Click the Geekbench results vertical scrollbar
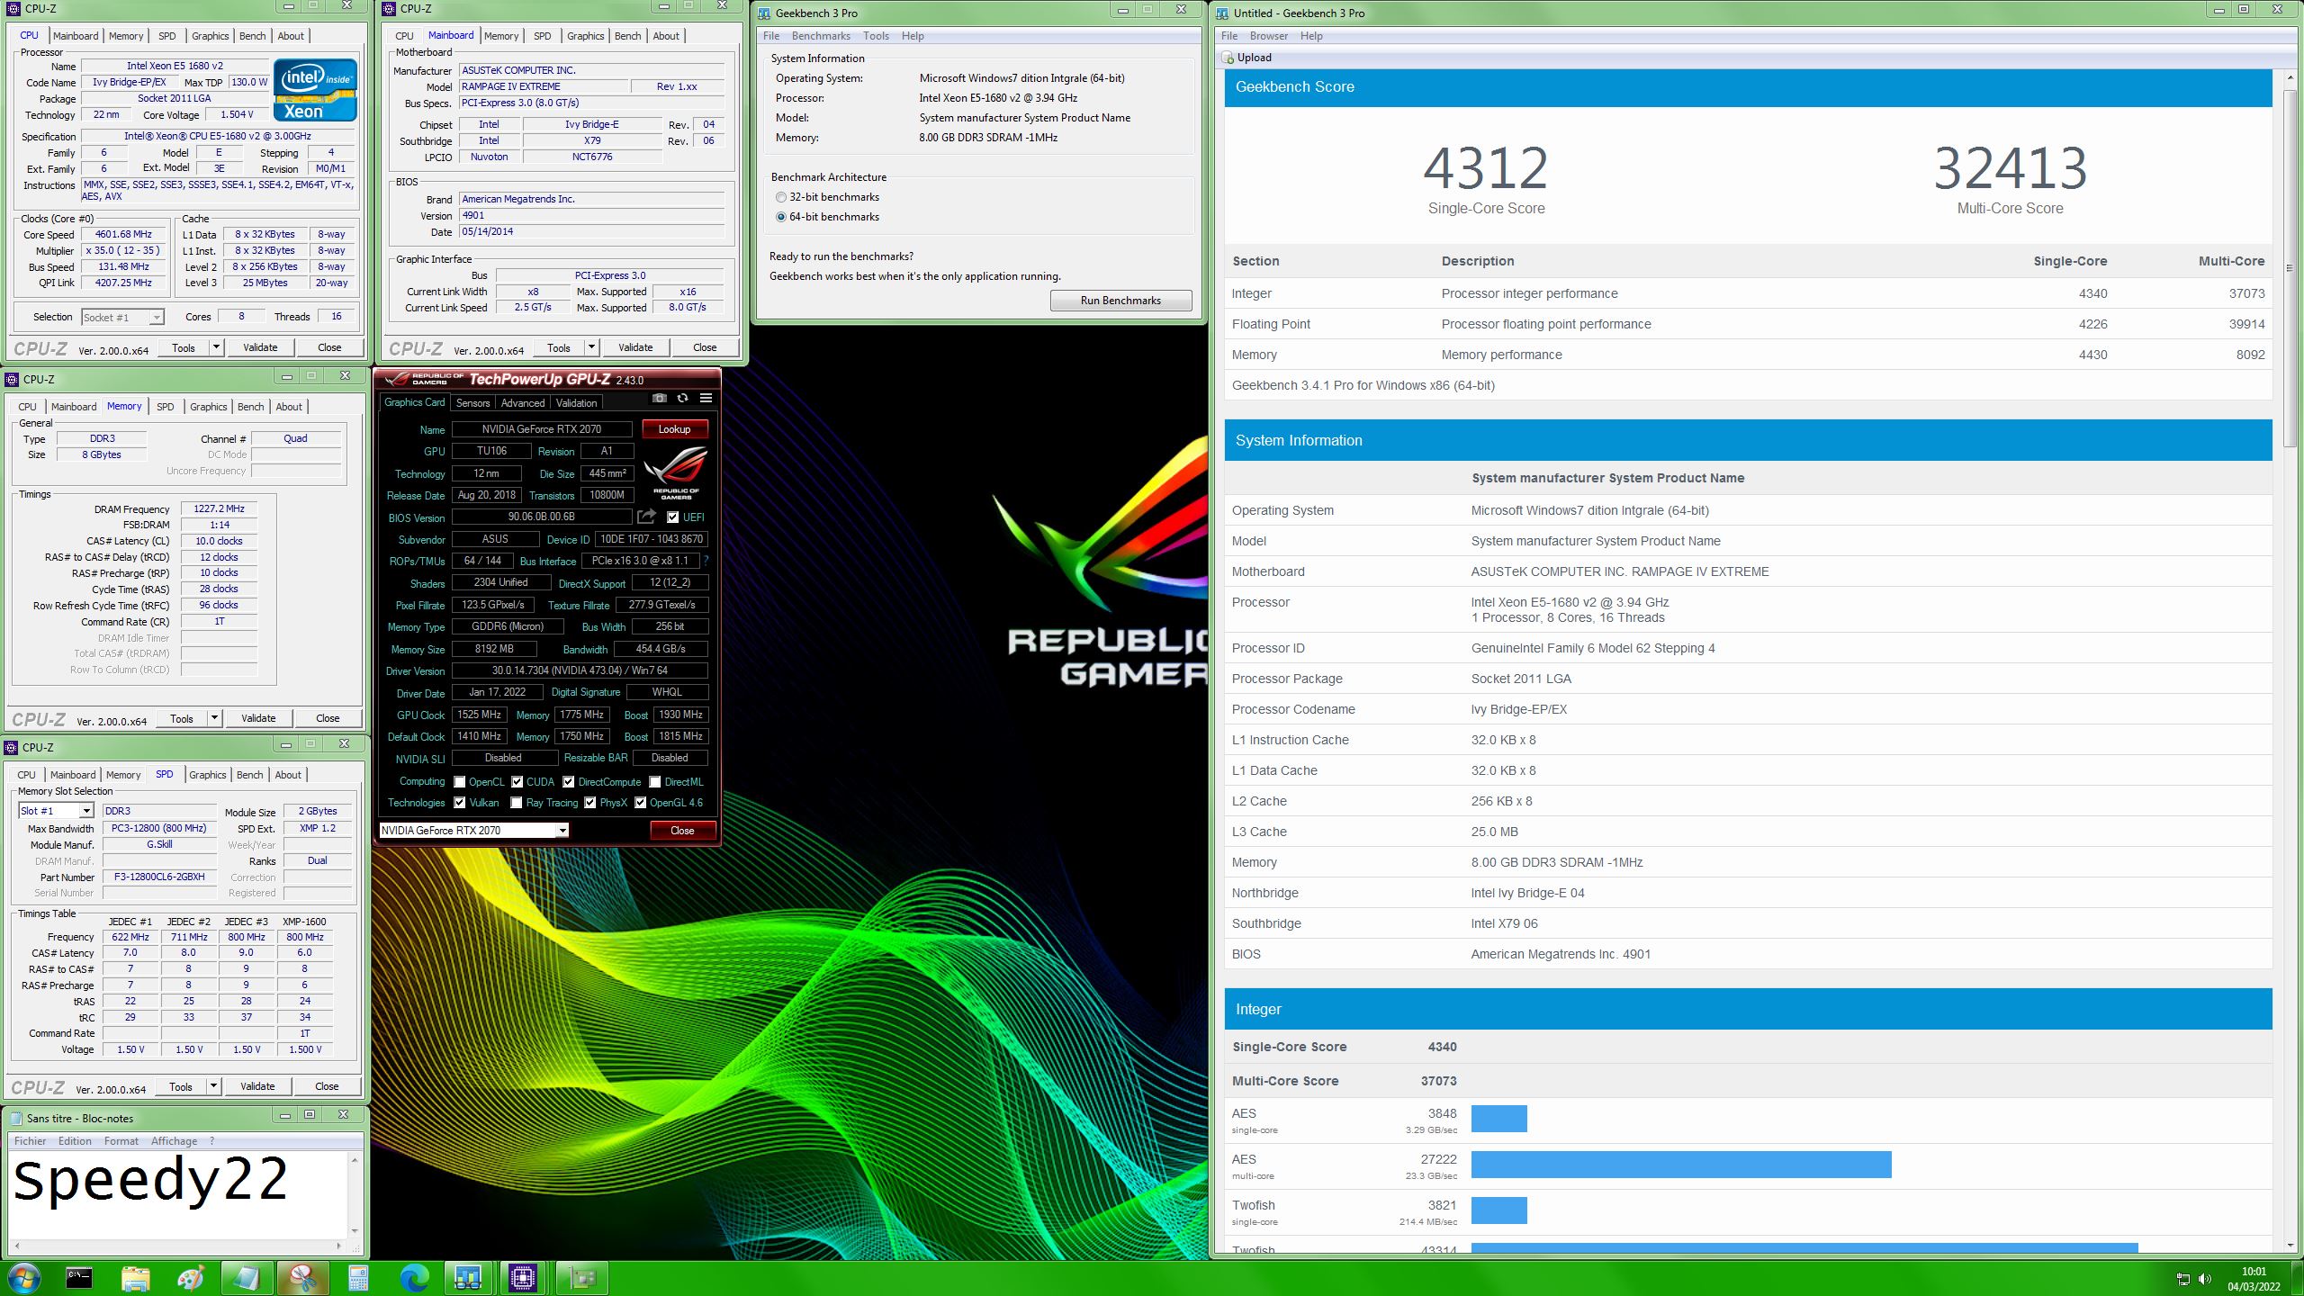The image size is (2304, 1296). pyautogui.click(x=2290, y=661)
